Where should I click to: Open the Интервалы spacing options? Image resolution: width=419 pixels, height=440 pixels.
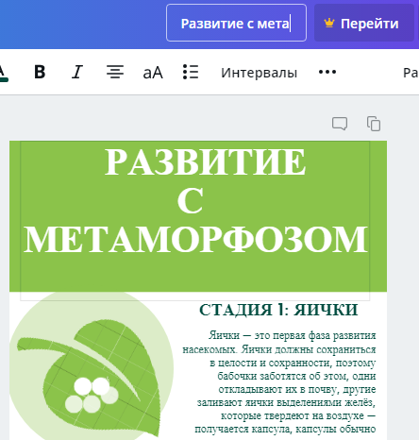click(x=259, y=73)
